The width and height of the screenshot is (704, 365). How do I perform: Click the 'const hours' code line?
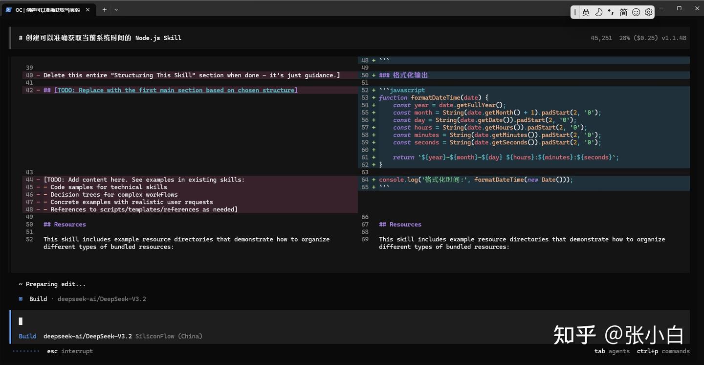point(490,127)
